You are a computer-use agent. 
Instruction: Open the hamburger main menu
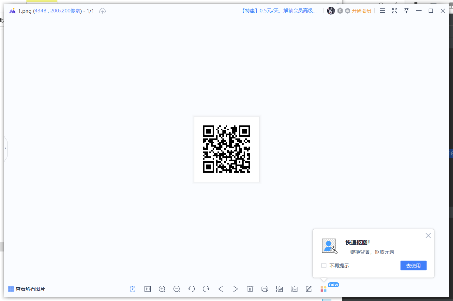tap(382, 10)
